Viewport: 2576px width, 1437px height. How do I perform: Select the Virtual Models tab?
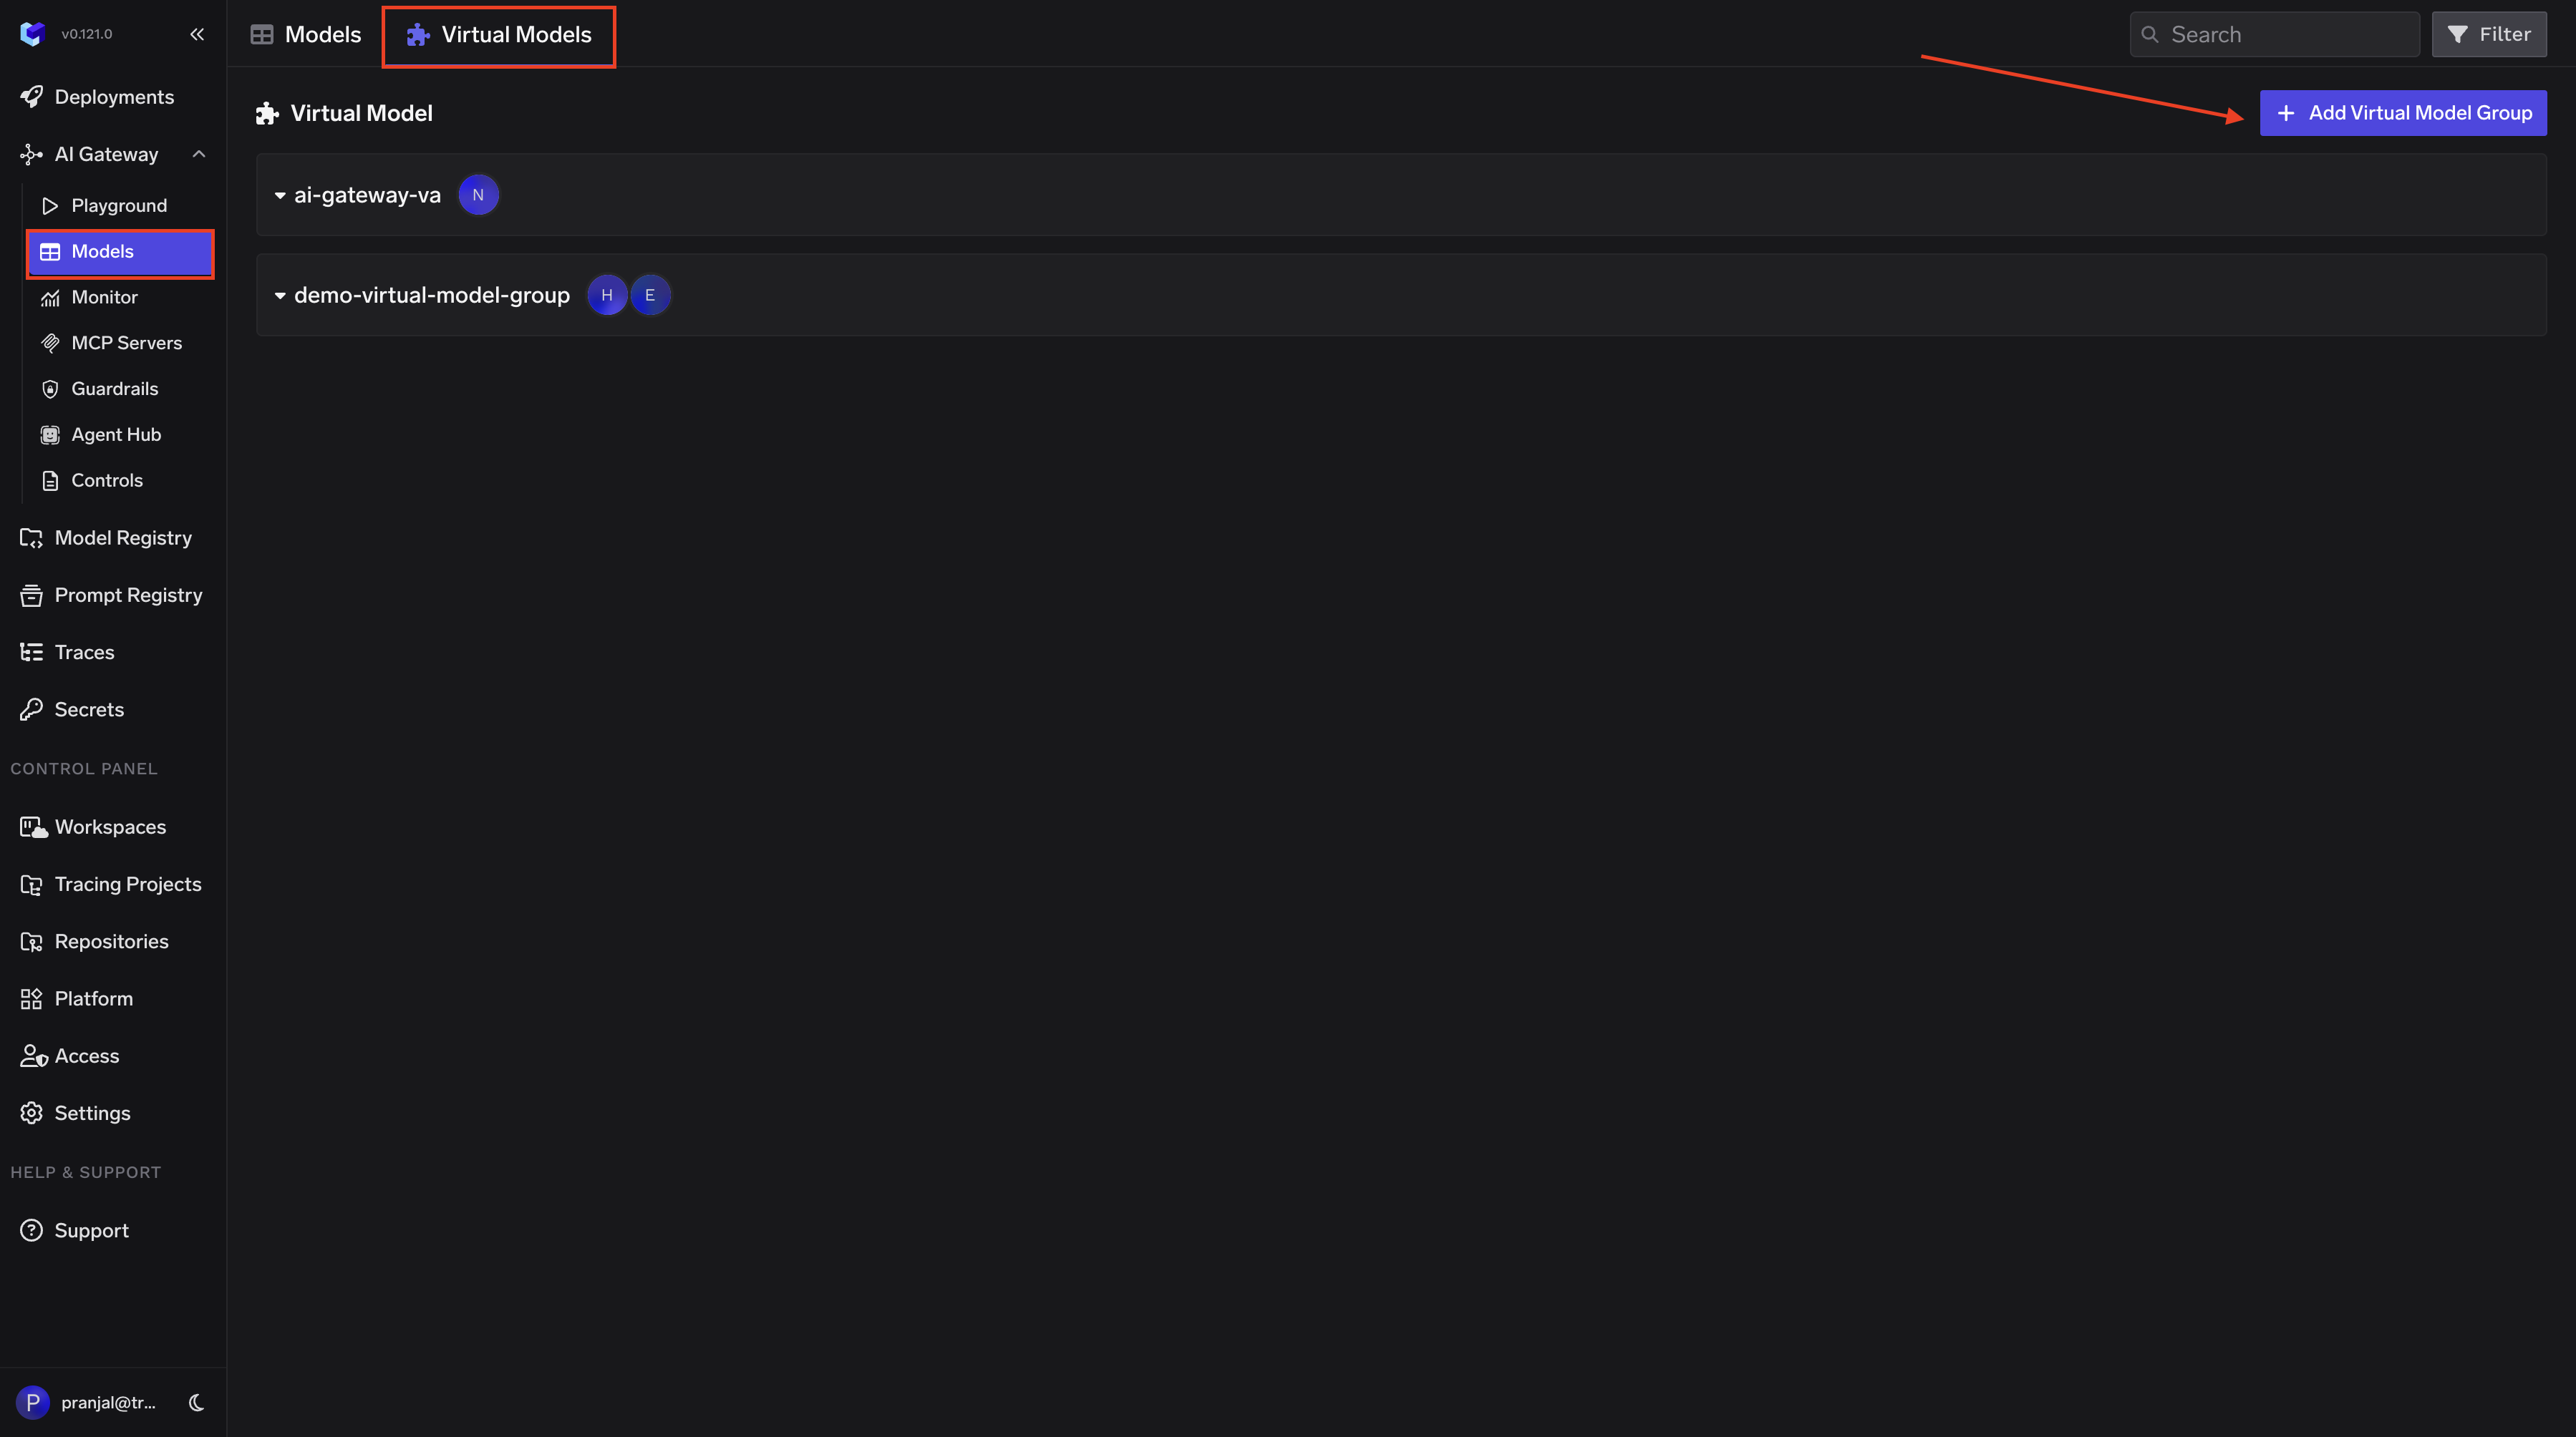(x=499, y=35)
